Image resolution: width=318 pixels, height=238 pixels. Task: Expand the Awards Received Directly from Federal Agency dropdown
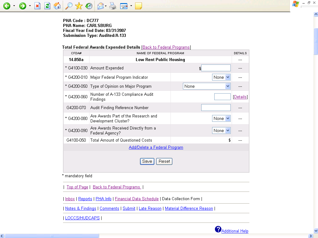tap(228, 130)
